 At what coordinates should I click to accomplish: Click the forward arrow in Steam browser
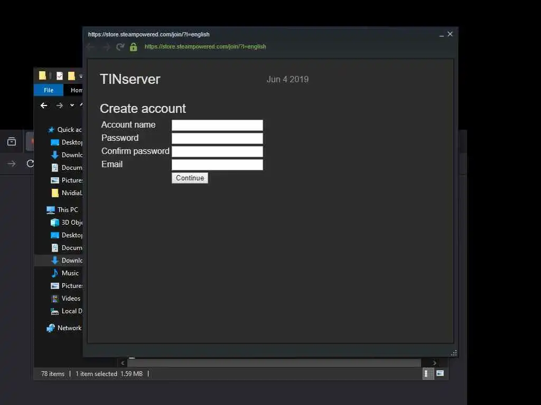106,46
